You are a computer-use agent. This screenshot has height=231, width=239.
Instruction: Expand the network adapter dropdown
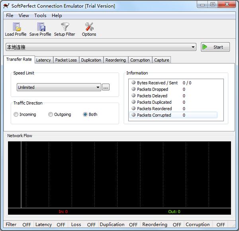[193, 47]
